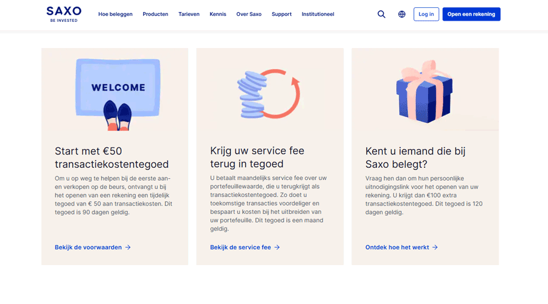Click the Open een rekening button

[x=471, y=14]
